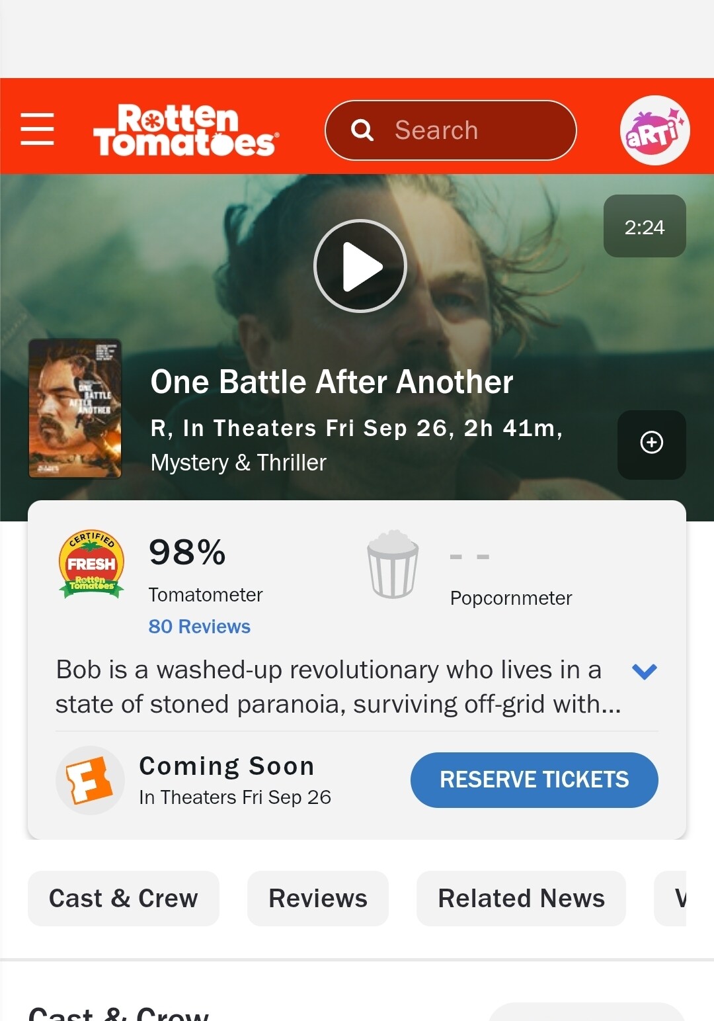Open the movie poster thumbnail
Viewport: 714px width, 1021px height.
pos(75,408)
